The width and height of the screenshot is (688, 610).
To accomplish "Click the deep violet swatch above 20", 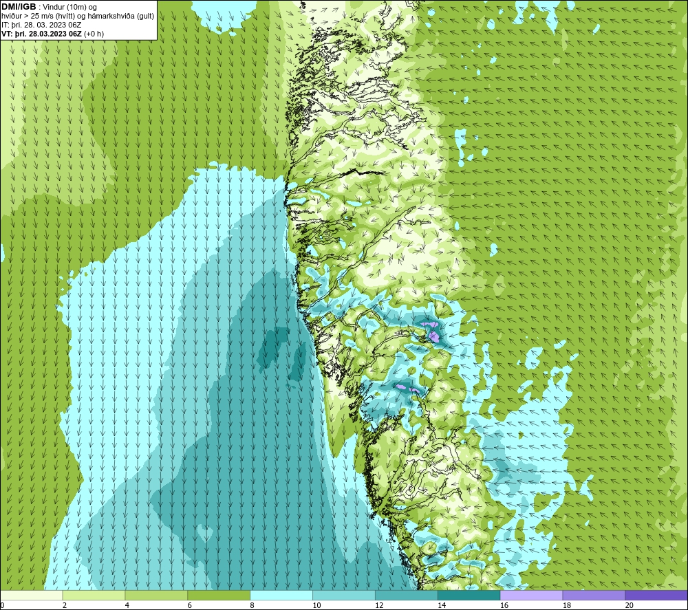I will (x=656, y=595).
